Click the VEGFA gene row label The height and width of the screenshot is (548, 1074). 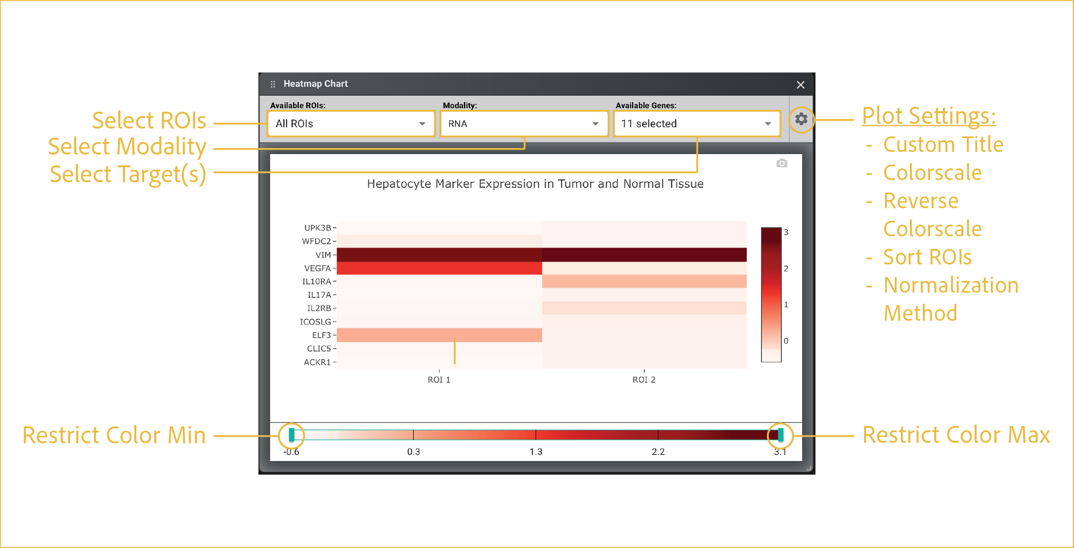coord(317,268)
